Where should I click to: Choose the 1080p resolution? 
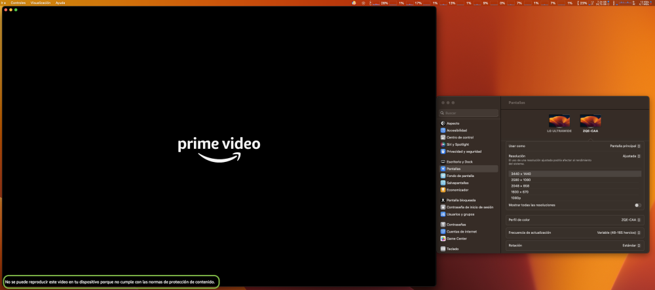[x=575, y=199]
